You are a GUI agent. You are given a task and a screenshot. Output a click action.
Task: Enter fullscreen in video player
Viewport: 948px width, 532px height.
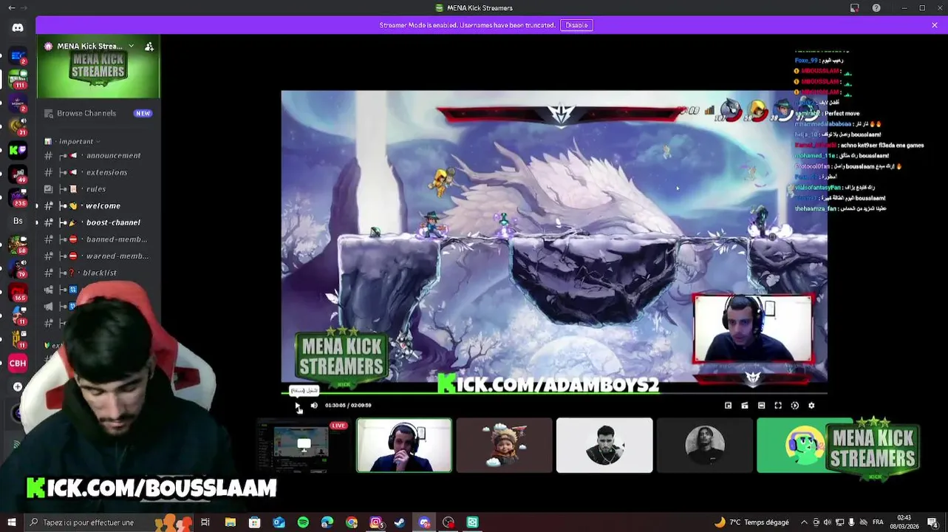pyautogui.click(x=778, y=405)
